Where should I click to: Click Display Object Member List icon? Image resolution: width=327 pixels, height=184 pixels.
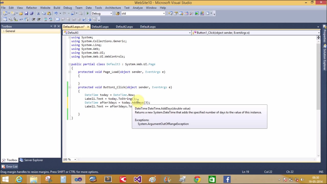point(5,19)
